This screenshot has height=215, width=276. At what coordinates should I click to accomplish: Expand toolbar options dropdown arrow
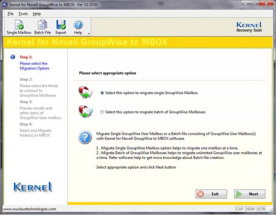click(88, 33)
